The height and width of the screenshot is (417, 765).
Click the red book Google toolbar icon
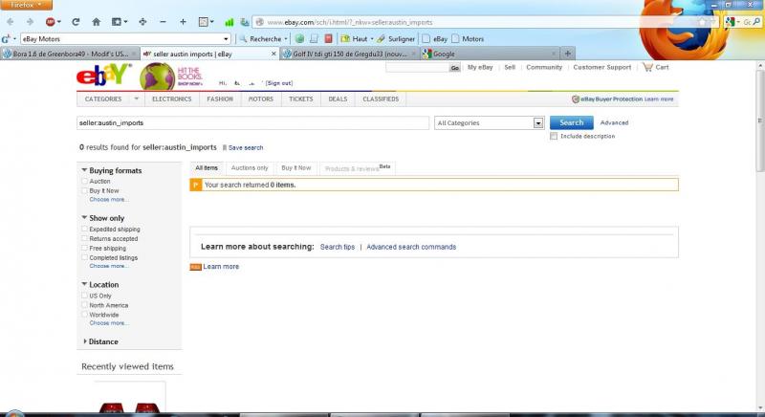click(x=328, y=38)
